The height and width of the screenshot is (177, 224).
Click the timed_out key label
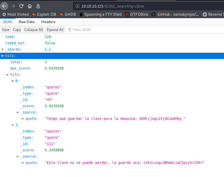[16, 43]
